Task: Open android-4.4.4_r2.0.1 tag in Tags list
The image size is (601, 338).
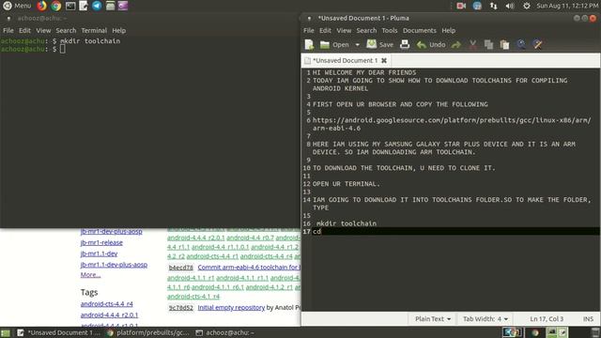Action: click(x=109, y=315)
